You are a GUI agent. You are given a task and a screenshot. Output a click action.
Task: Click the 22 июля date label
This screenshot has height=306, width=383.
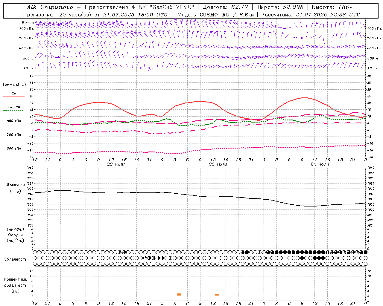116,164
